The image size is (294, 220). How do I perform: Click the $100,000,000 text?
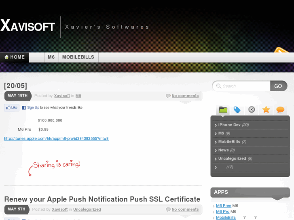point(50,121)
